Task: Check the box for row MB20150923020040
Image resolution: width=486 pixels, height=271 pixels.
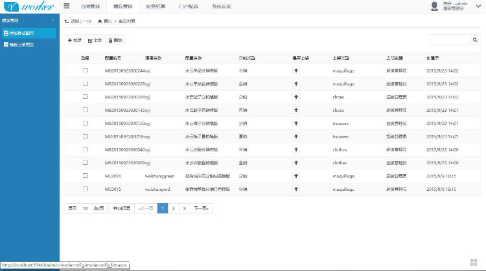Action: point(86,149)
